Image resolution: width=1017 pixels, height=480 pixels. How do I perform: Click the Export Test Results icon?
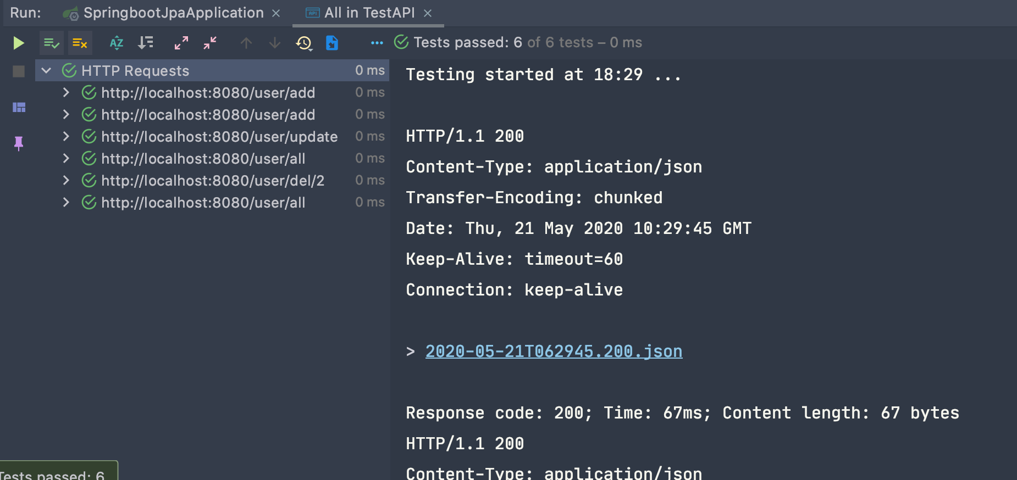pyautogui.click(x=332, y=43)
